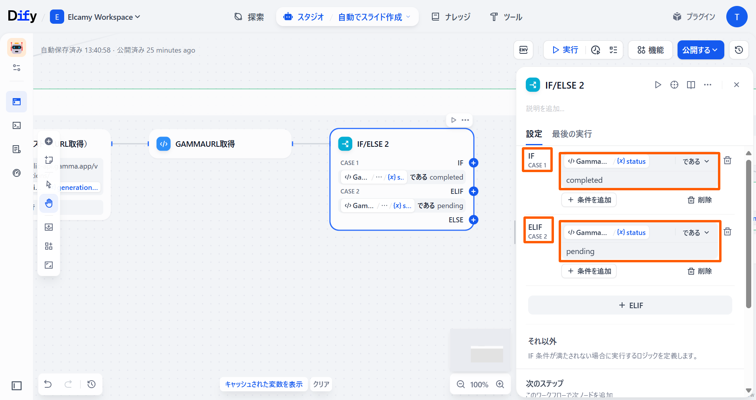The width and height of the screenshot is (756, 400).
Task: Select the hand pan tool
Action: click(x=49, y=203)
